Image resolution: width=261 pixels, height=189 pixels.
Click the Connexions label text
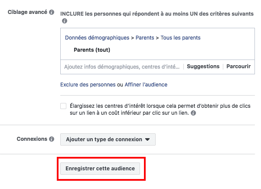click(x=32, y=139)
